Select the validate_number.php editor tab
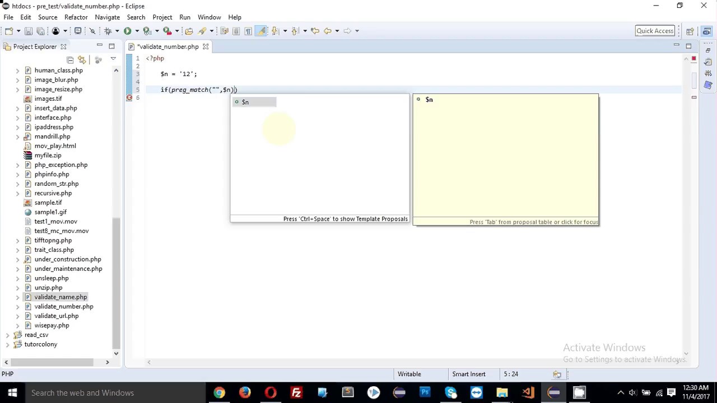Screen dimensions: 717x403 click(167, 46)
